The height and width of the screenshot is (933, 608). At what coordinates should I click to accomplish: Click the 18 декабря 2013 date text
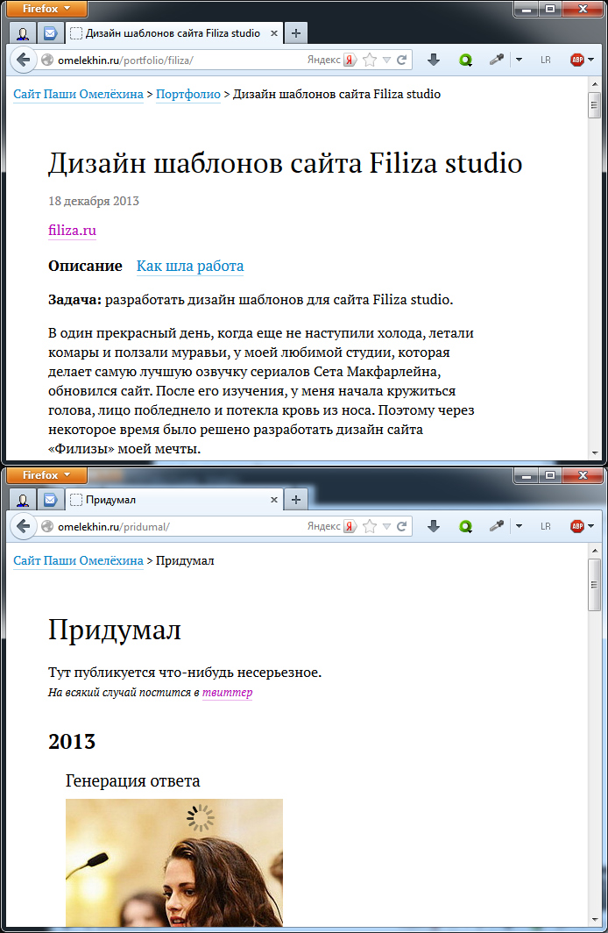click(94, 201)
